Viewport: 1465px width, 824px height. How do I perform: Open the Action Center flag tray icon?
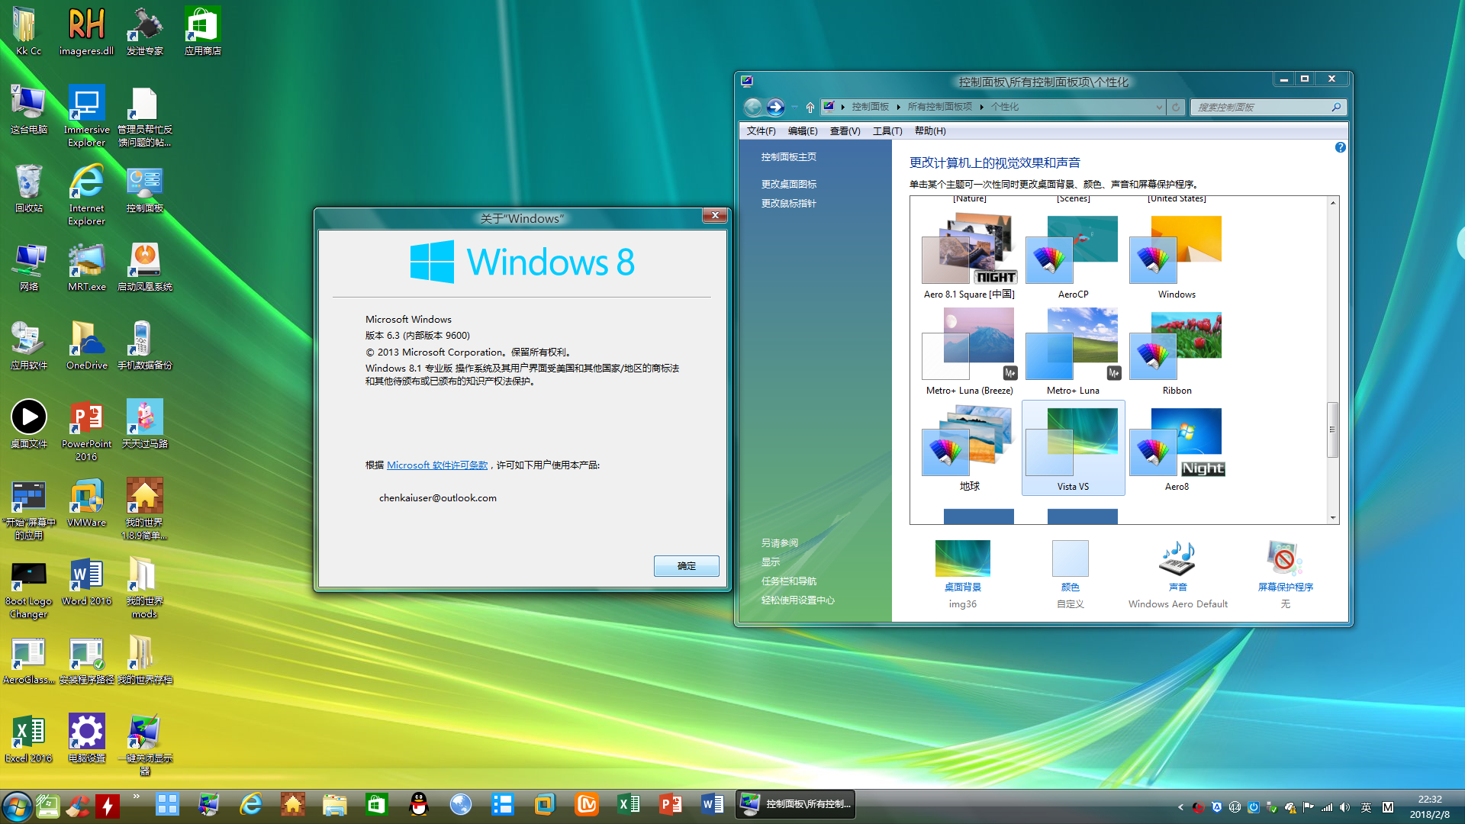pyautogui.click(x=1309, y=807)
